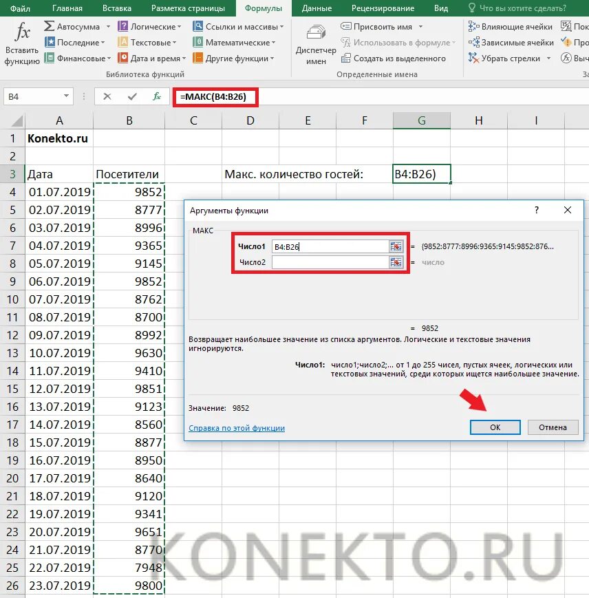Image resolution: width=589 pixels, height=598 pixels.
Task: Trace dependents with Зависимые ячейки
Action: (511, 42)
